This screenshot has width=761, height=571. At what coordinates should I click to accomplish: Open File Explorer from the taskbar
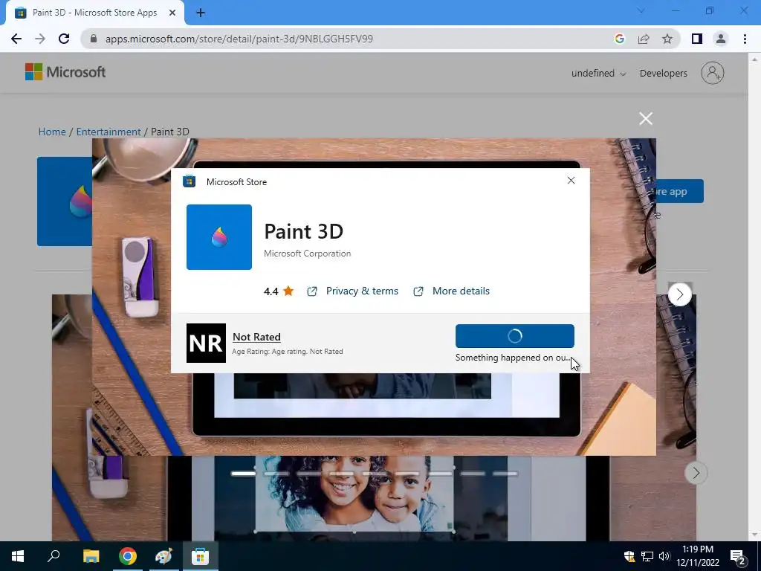tap(91, 556)
